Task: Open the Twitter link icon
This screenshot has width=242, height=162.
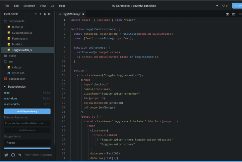Action: pos(6,155)
